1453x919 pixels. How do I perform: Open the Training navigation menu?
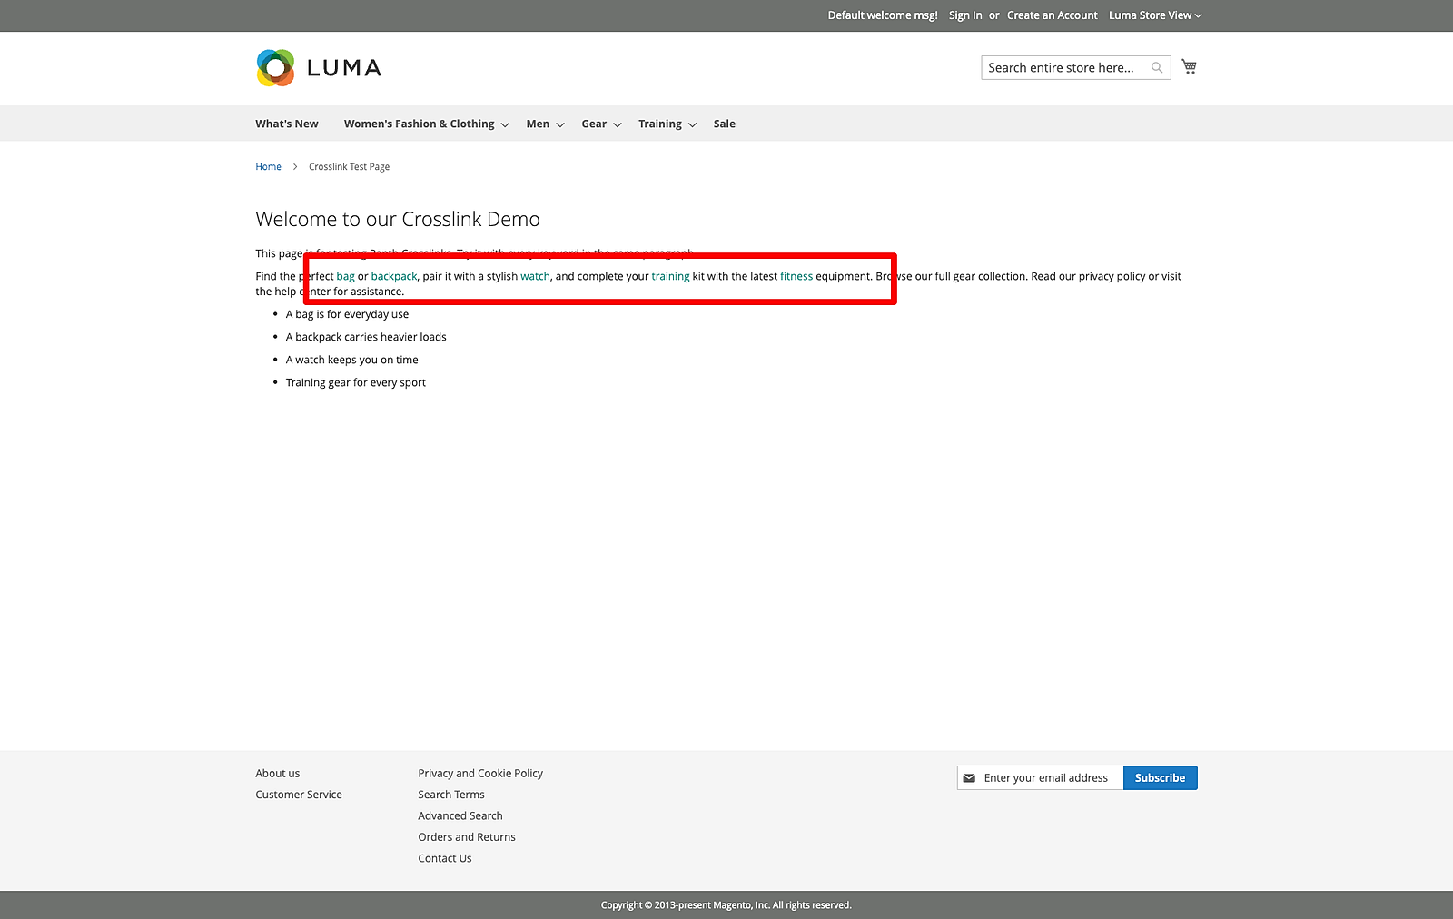(660, 124)
